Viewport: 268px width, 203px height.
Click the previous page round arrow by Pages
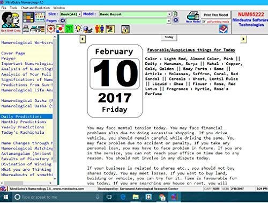pos(63,20)
